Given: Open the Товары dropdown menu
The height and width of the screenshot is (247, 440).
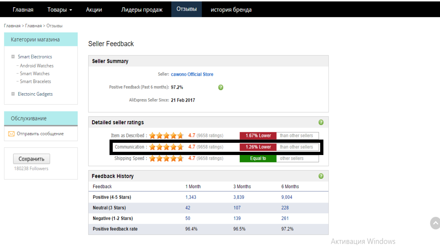Looking at the screenshot, I should pyautogui.click(x=60, y=10).
